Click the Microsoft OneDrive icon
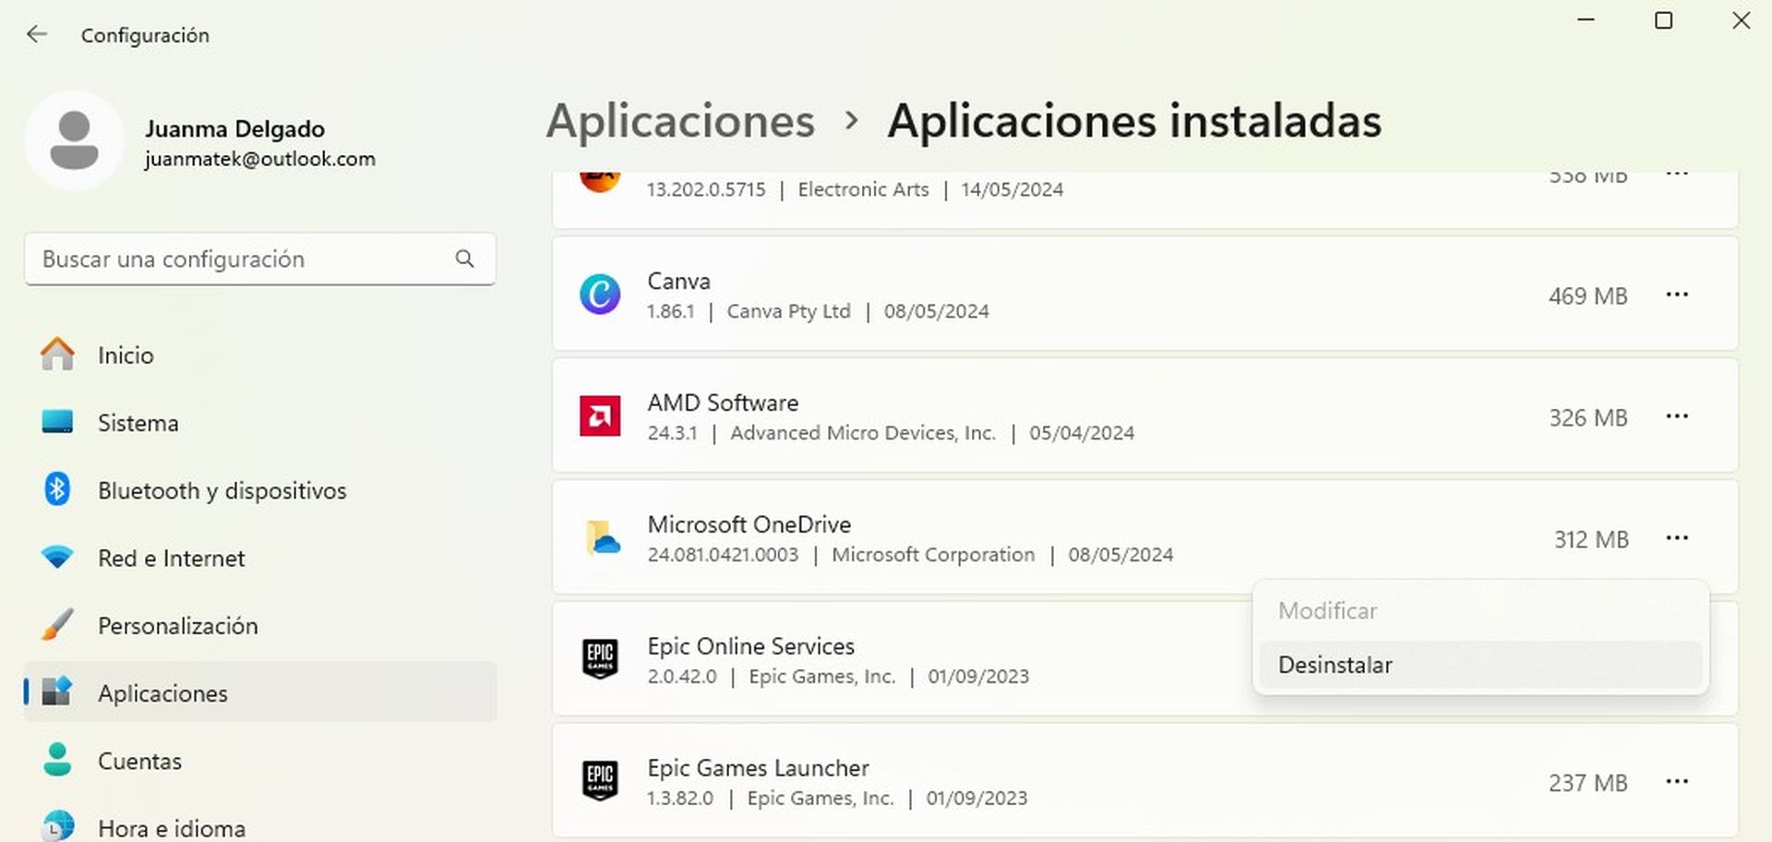Image resolution: width=1772 pixels, height=842 pixels. [x=600, y=538]
